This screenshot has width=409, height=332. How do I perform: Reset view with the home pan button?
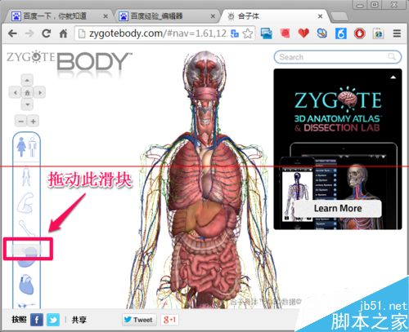point(27,93)
